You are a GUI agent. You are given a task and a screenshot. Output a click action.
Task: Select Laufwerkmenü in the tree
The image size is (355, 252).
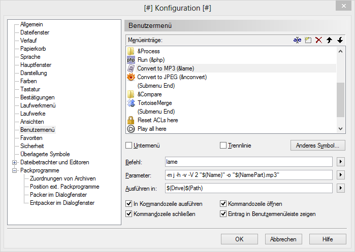(x=38, y=105)
